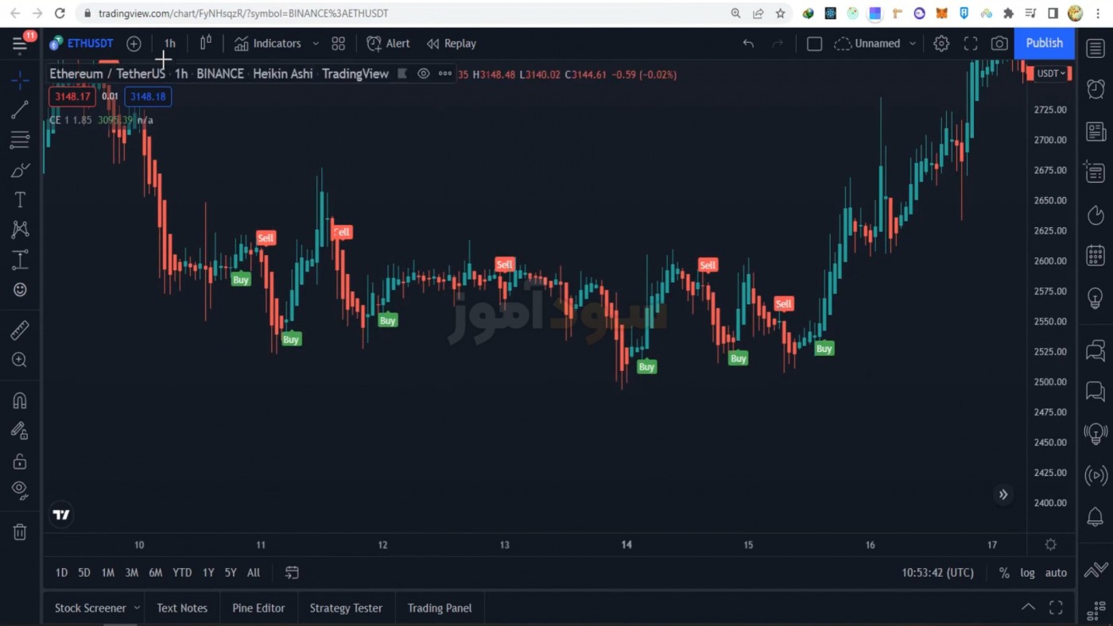This screenshot has height=626, width=1113.
Task: Open the TradingView main menu hamburger
Action: point(20,44)
